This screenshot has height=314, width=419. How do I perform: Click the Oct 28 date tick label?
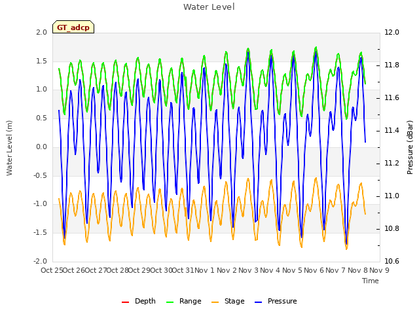click(118, 270)
